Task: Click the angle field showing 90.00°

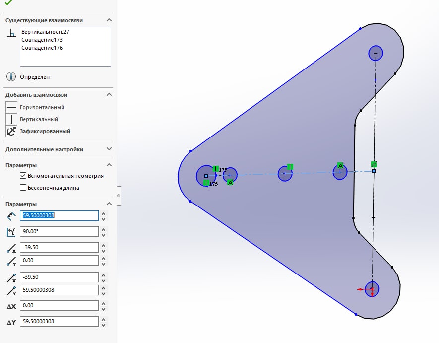Action: pos(59,231)
